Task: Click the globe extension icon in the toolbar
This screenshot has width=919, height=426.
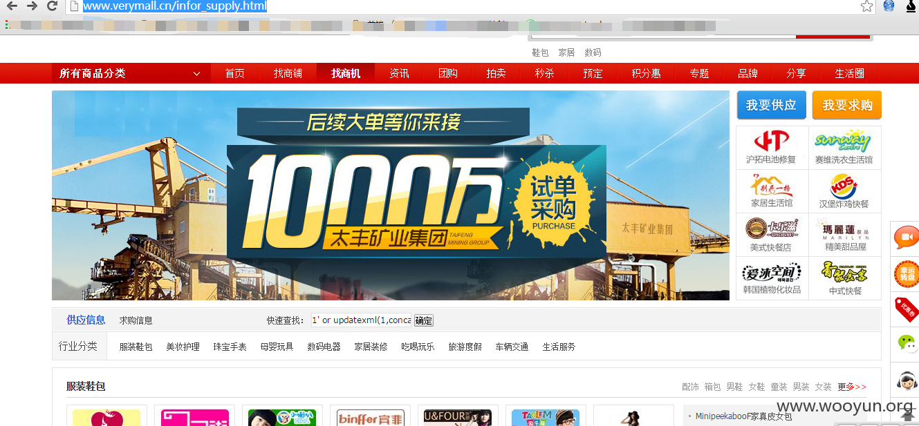Action: (x=889, y=6)
